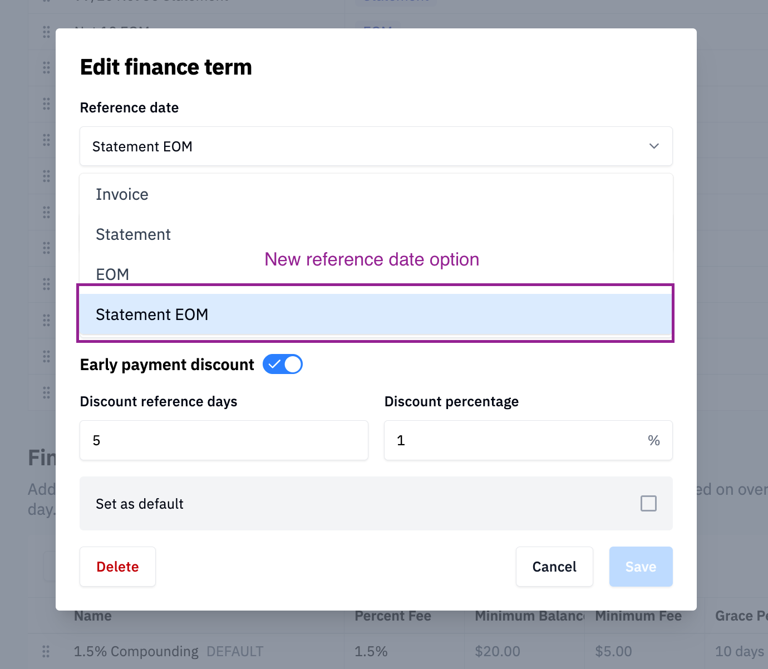This screenshot has height=669, width=768.
Task: Click the Set as default row
Action: click(x=376, y=504)
